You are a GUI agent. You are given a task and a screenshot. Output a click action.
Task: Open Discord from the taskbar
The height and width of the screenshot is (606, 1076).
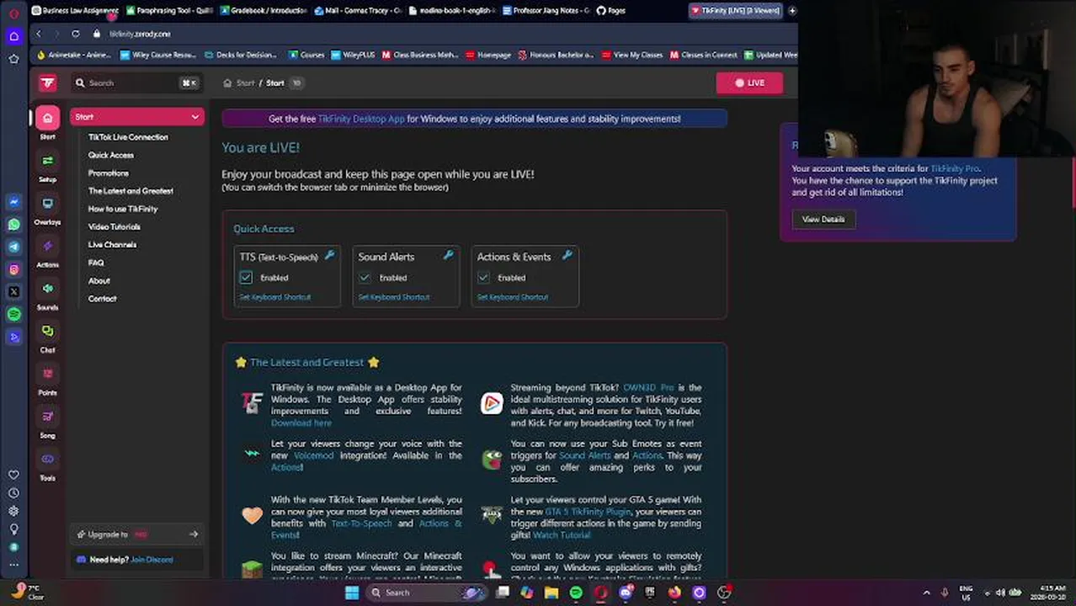click(625, 593)
